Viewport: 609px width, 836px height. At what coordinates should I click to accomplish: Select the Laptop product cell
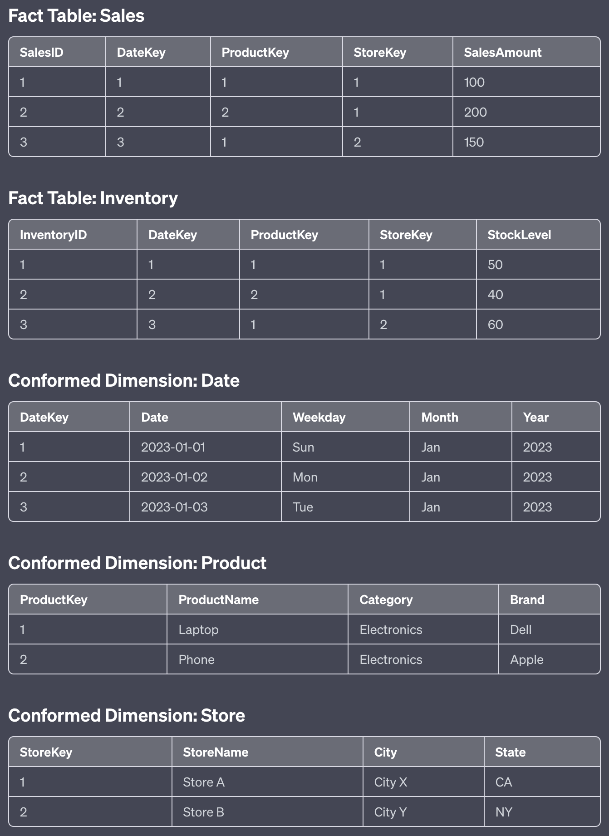pyautogui.click(x=198, y=630)
